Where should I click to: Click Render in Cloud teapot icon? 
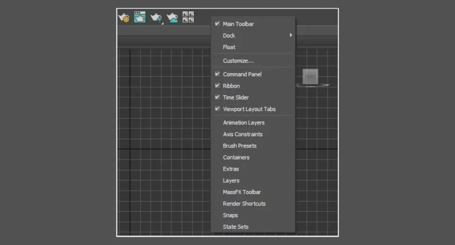click(x=172, y=18)
